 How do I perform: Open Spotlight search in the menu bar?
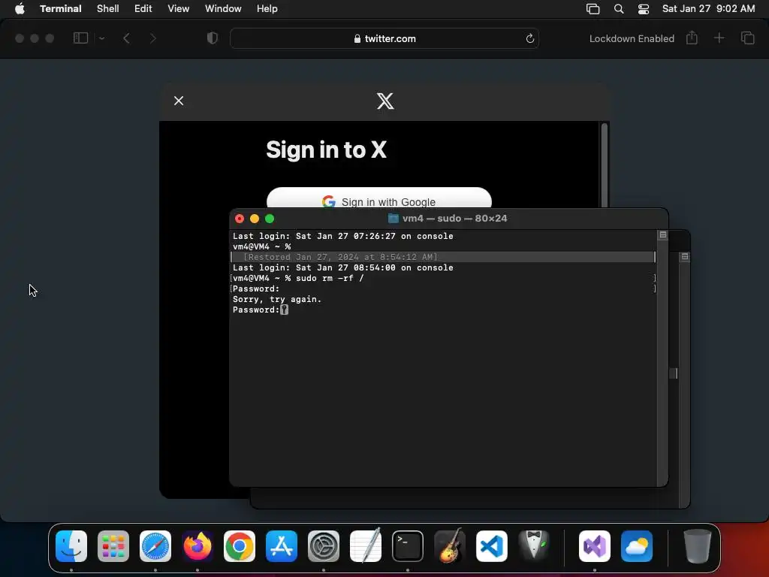click(x=619, y=9)
